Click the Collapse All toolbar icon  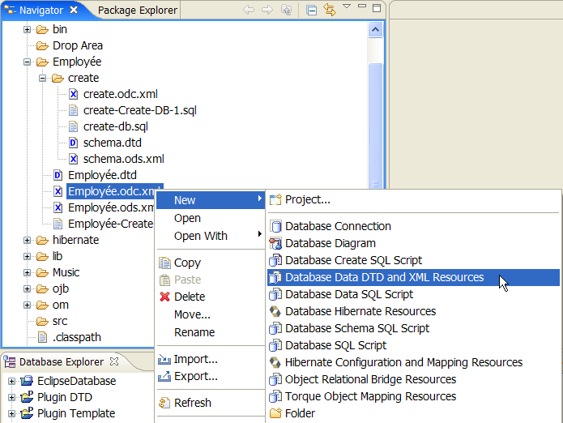pos(312,11)
